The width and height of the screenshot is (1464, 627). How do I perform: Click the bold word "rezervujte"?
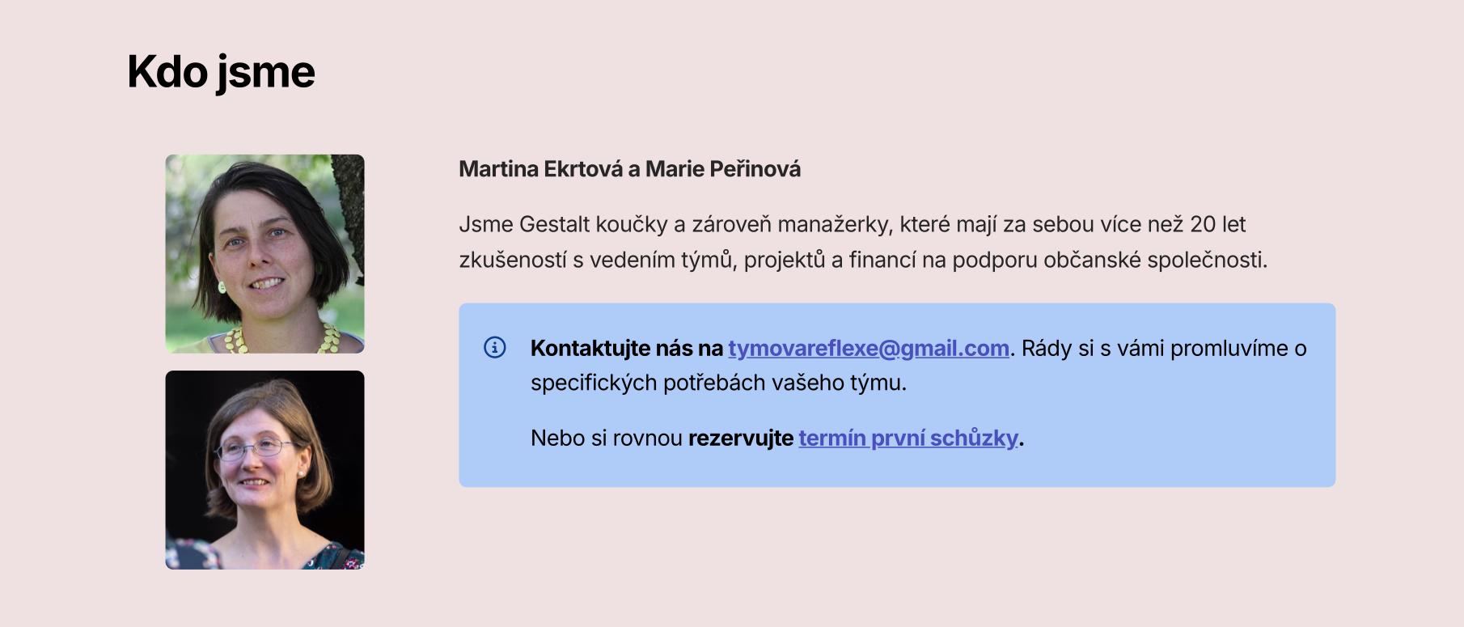coord(740,438)
